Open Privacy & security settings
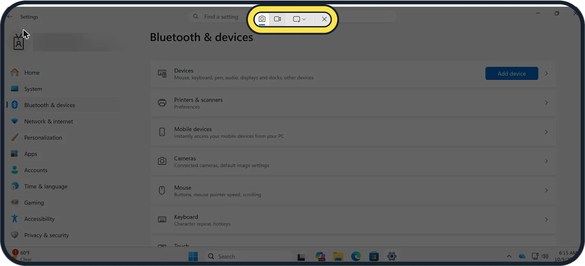 click(x=63, y=235)
